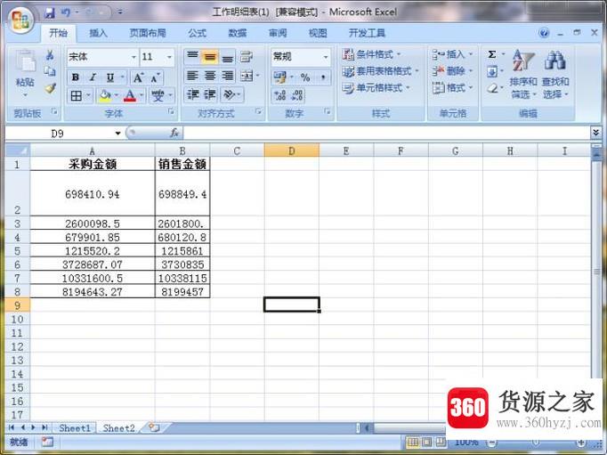
Task: Expand the formula bar chevron
Action: (x=595, y=133)
